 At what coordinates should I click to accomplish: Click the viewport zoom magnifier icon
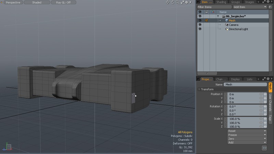click(177, 2)
